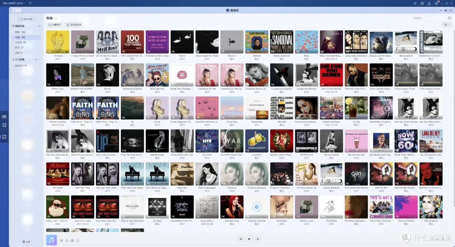Click the music note now-playing cover
Screen dimensions: 455x247
coord(51,240)
